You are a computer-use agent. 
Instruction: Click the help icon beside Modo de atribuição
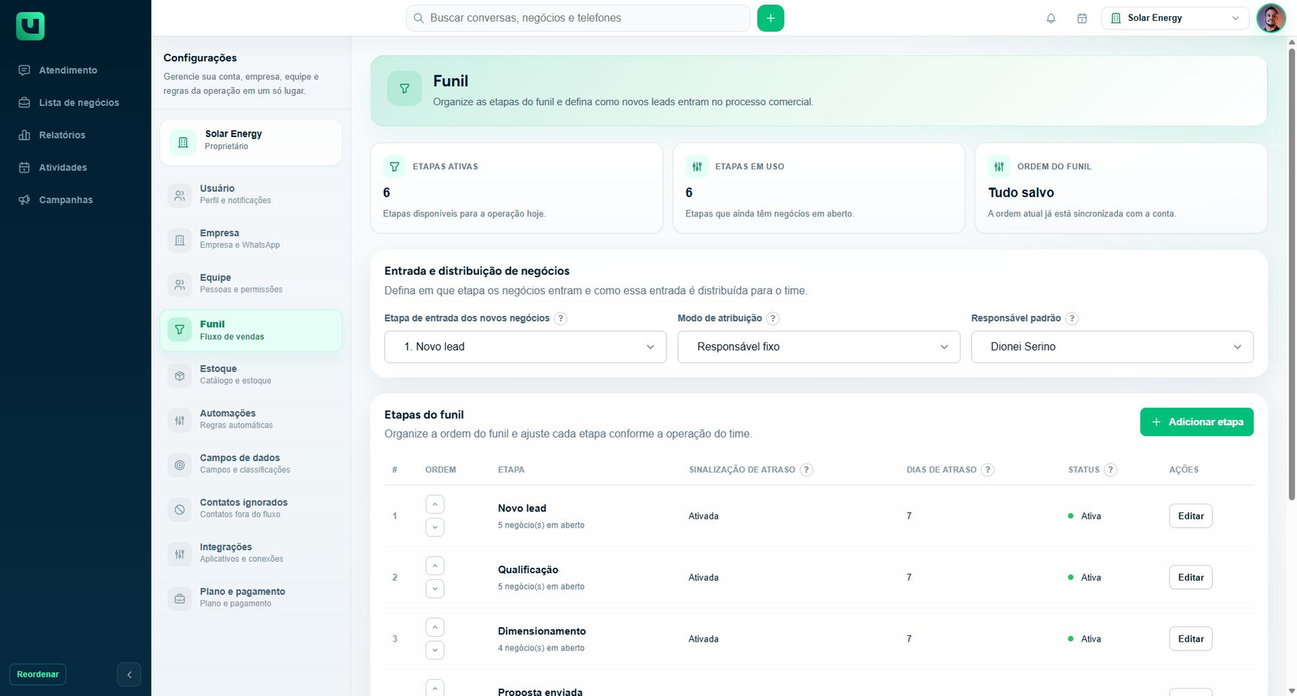773,318
